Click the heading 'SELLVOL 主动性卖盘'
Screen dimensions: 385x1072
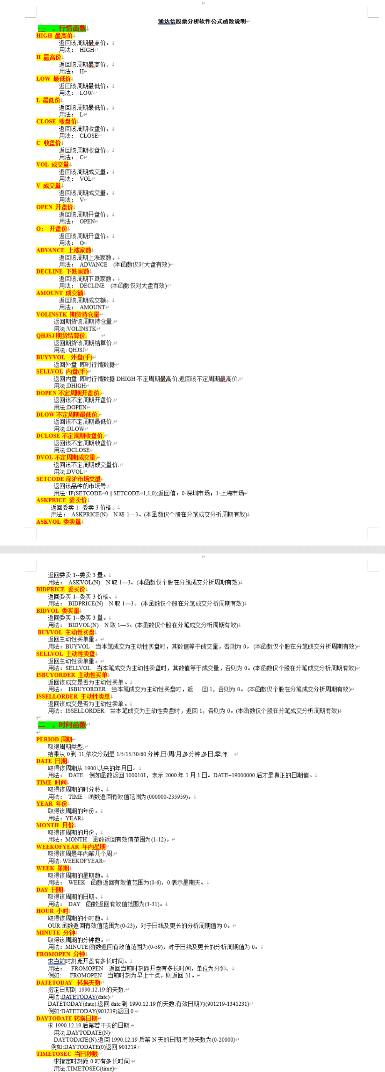66,654
